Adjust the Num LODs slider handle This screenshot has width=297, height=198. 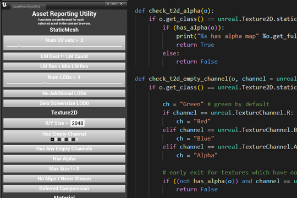pos(45,83)
